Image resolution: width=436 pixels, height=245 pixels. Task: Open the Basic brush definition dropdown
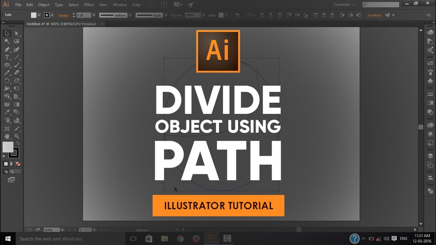click(166, 15)
